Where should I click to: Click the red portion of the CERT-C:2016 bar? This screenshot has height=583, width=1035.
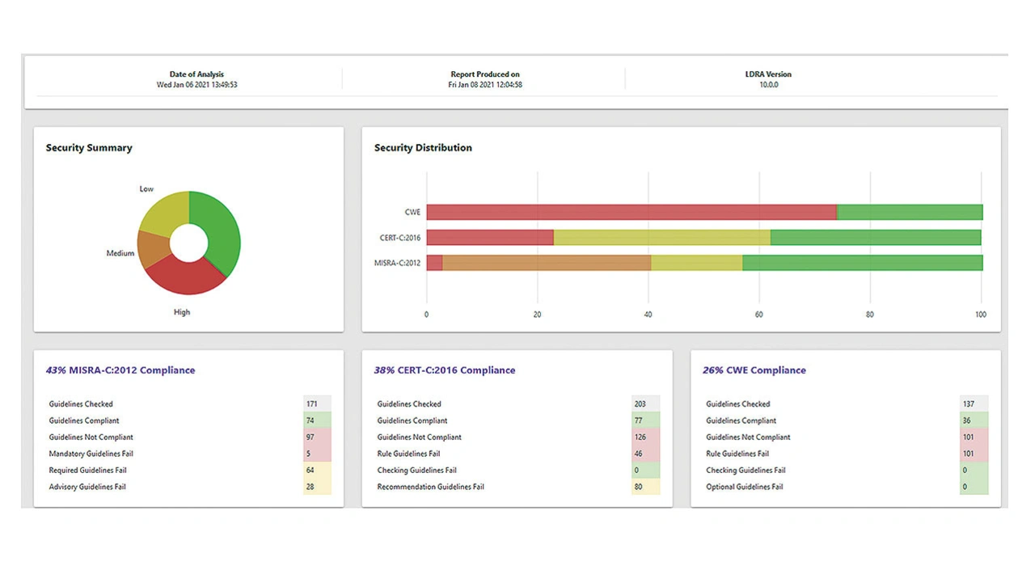point(489,238)
